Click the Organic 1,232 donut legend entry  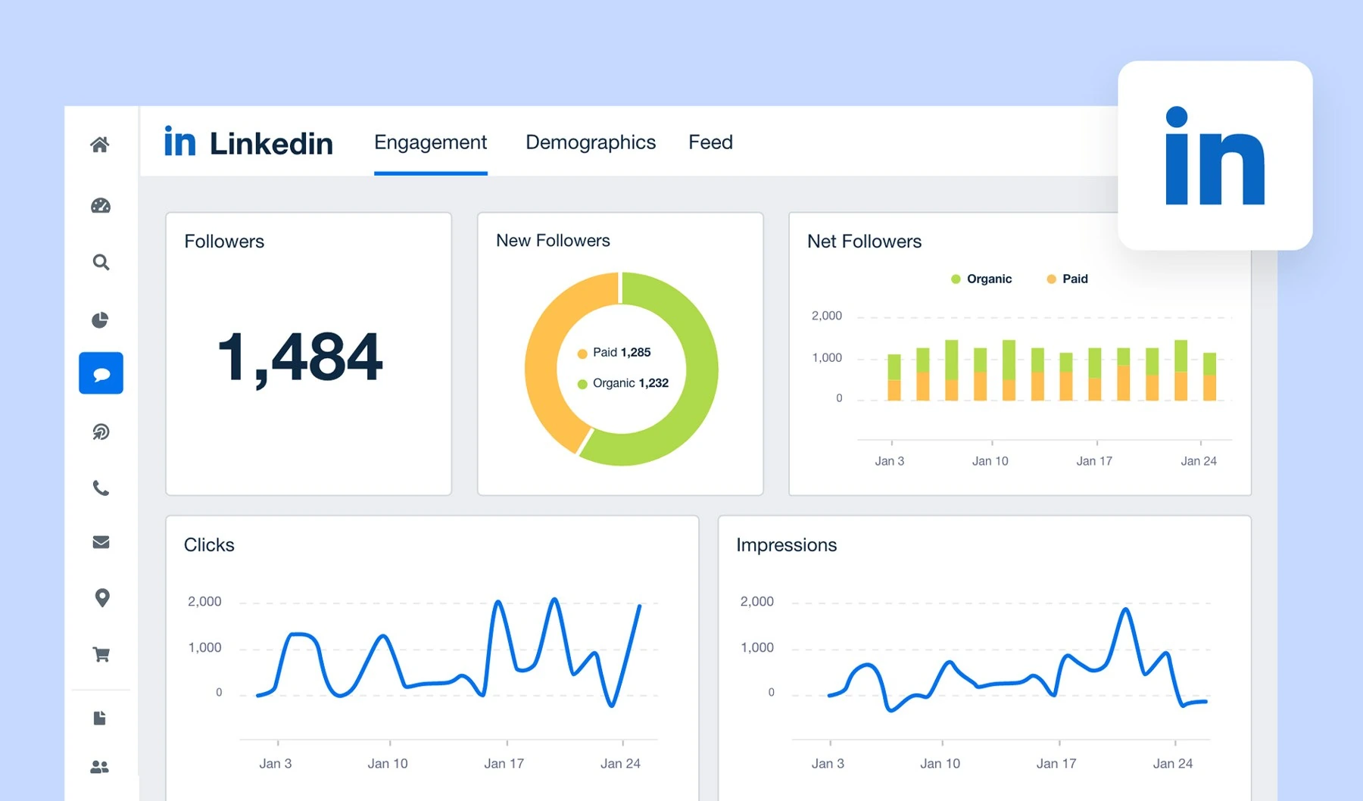click(x=623, y=383)
